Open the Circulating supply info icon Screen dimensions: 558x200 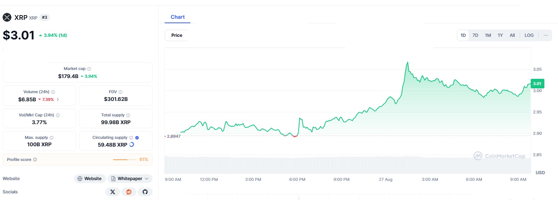(131, 138)
